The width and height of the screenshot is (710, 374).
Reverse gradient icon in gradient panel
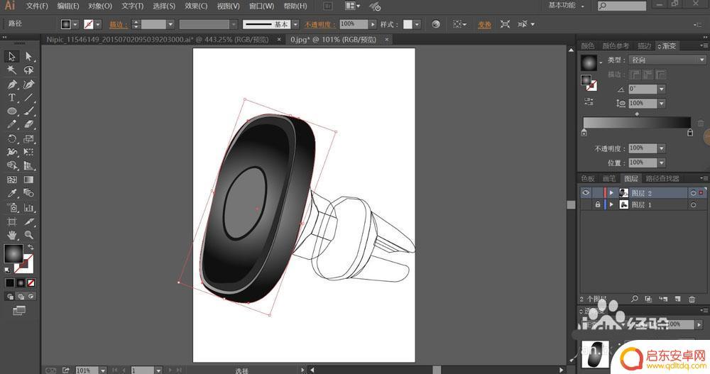(x=589, y=101)
